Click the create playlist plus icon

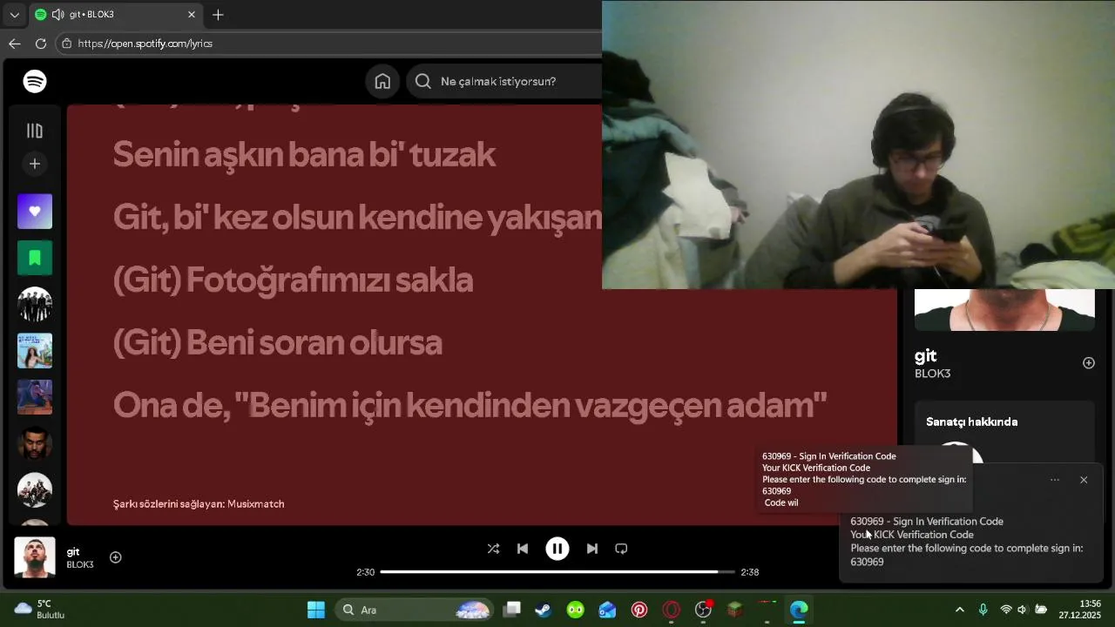point(35,164)
